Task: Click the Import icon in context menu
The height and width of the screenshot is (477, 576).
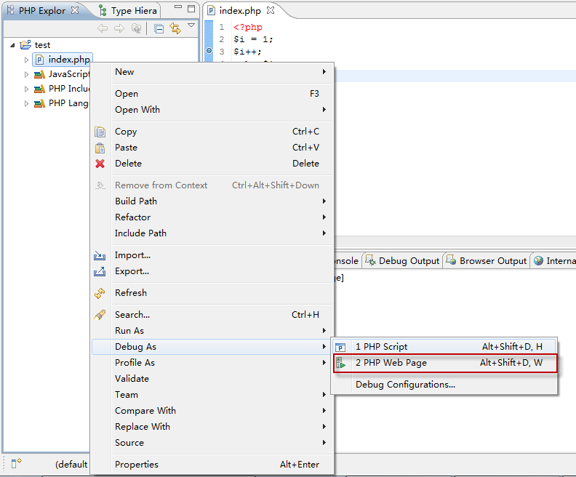Action: point(100,255)
